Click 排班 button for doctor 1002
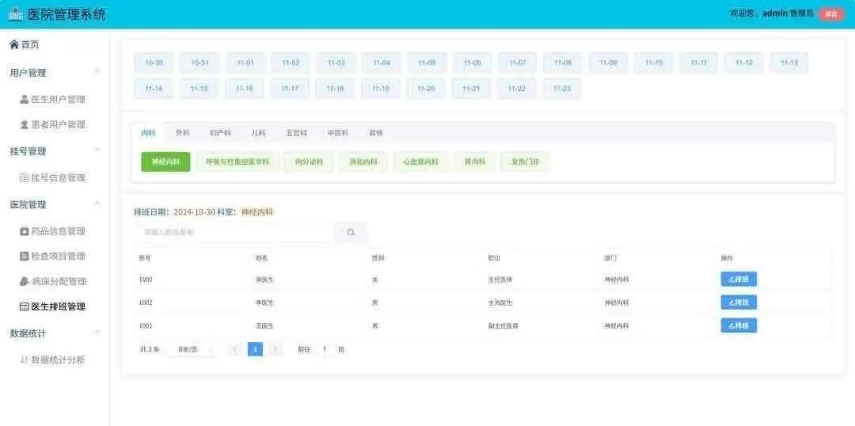855x426 pixels. click(739, 302)
